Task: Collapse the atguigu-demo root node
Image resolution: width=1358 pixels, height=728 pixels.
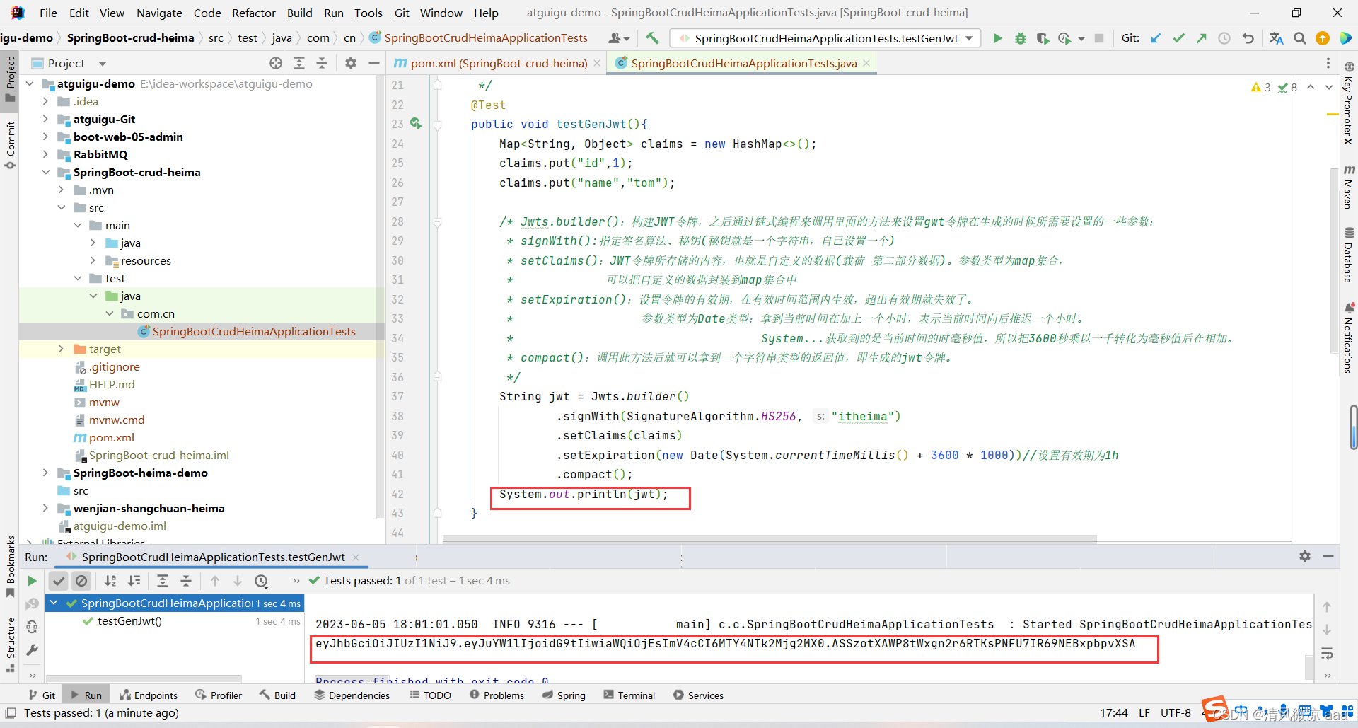Action: click(30, 84)
